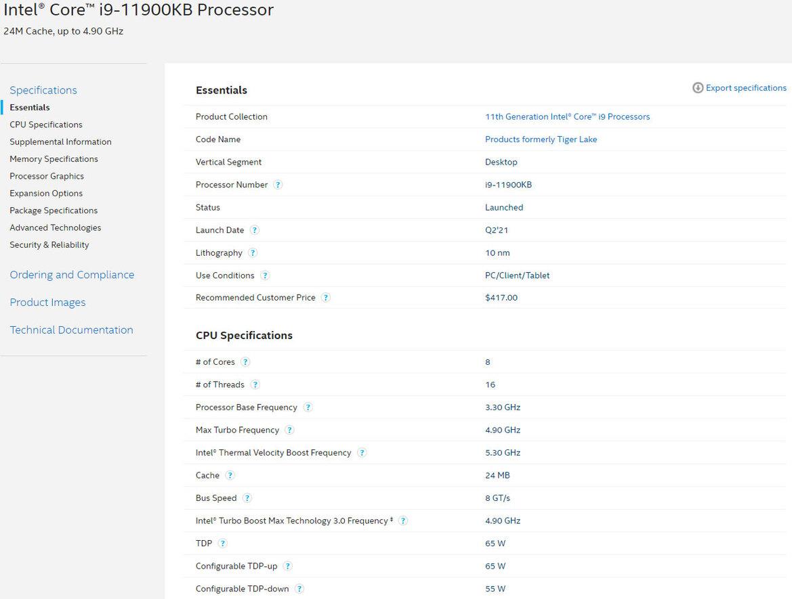Open 11th Generation Intel Core i9 Processors link
The image size is (792, 599).
click(x=567, y=116)
